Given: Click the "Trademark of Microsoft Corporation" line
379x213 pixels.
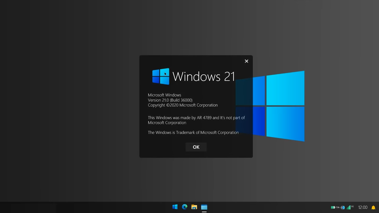Looking at the screenshot, I should pos(193,133).
